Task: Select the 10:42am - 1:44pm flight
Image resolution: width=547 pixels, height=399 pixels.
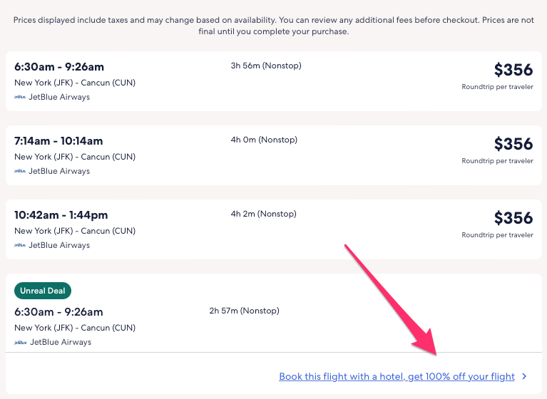Action: point(61,215)
